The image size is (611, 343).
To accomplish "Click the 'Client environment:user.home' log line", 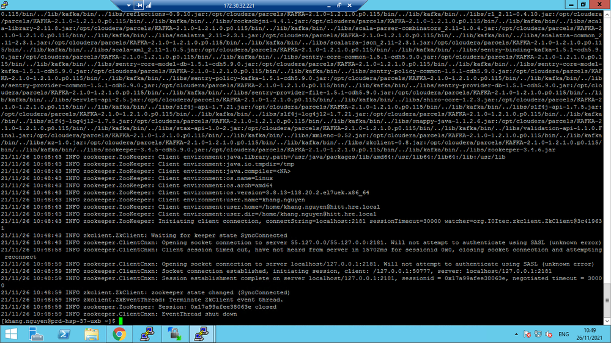I will (x=190, y=207).
